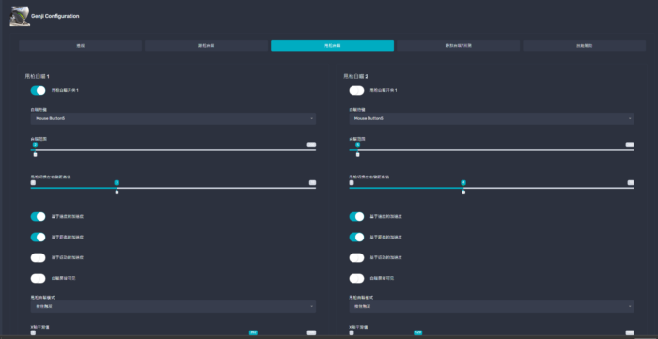Enable the fourth toggle below sliders in section 1

pos(39,278)
